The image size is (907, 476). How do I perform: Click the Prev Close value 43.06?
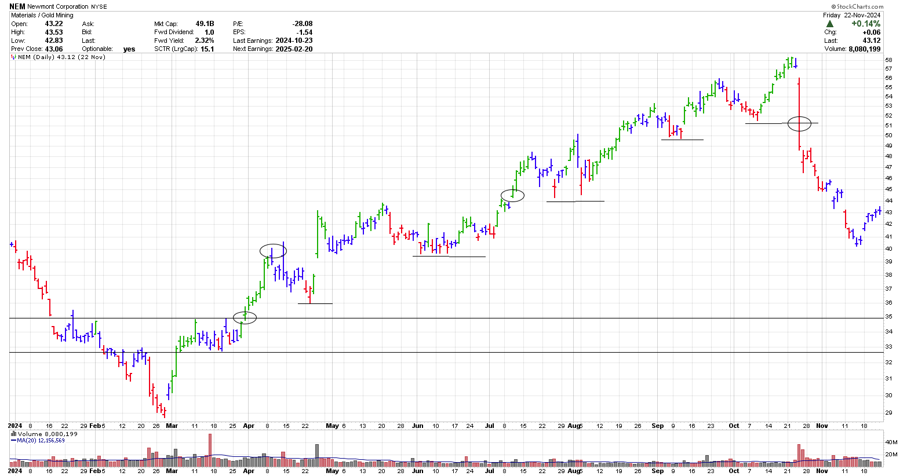click(x=54, y=49)
